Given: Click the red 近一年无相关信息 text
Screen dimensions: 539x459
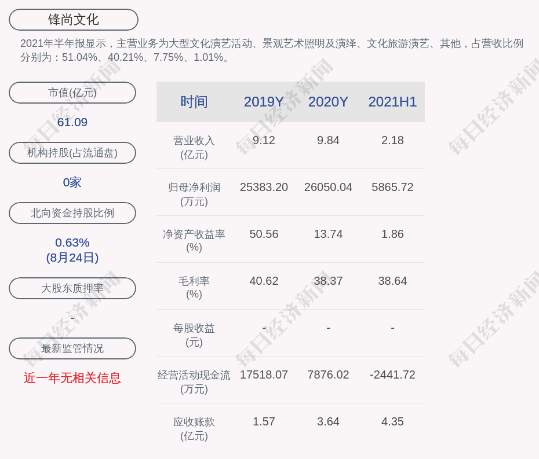Looking at the screenshot, I should pos(72,378).
